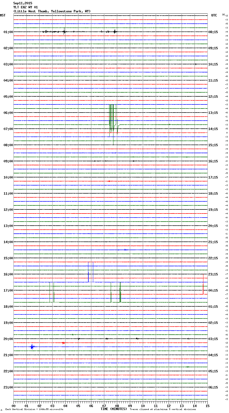Select the '19:00' MST time label

[x=8, y=323]
